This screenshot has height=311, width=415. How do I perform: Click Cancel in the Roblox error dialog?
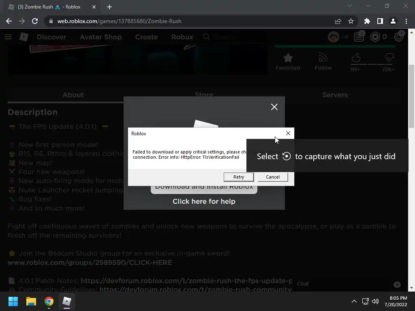(x=273, y=177)
